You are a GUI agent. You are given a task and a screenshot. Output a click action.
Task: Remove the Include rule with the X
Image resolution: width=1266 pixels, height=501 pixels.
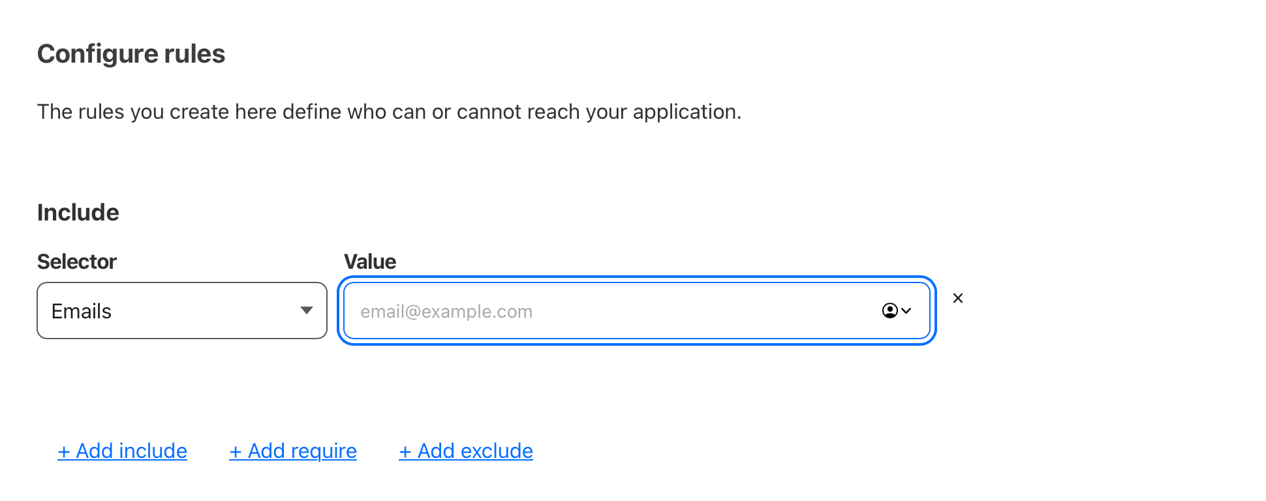tap(958, 298)
